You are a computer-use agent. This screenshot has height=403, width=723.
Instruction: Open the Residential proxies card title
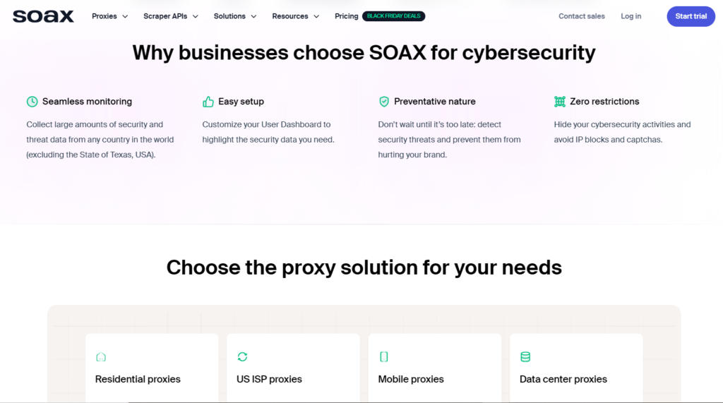coord(138,379)
